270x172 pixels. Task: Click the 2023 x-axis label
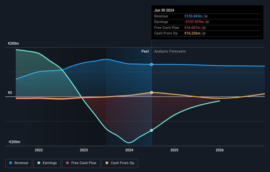click(84, 150)
